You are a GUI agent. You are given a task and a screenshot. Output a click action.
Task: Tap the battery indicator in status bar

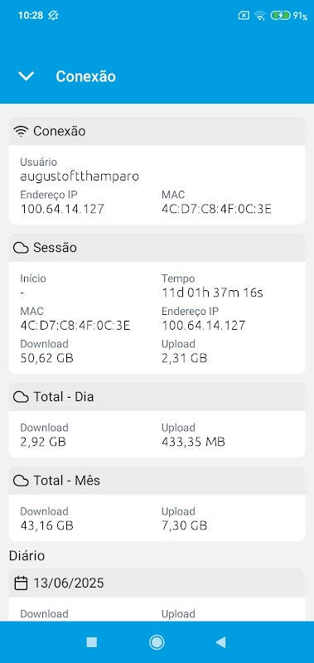click(x=281, y=16)
